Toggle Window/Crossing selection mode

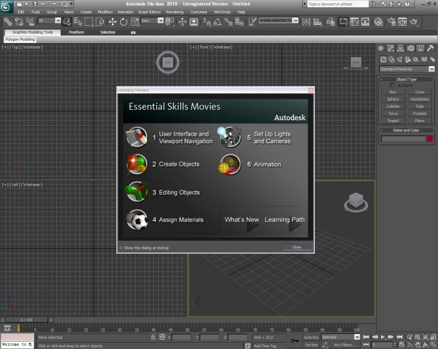click(100, 21)
